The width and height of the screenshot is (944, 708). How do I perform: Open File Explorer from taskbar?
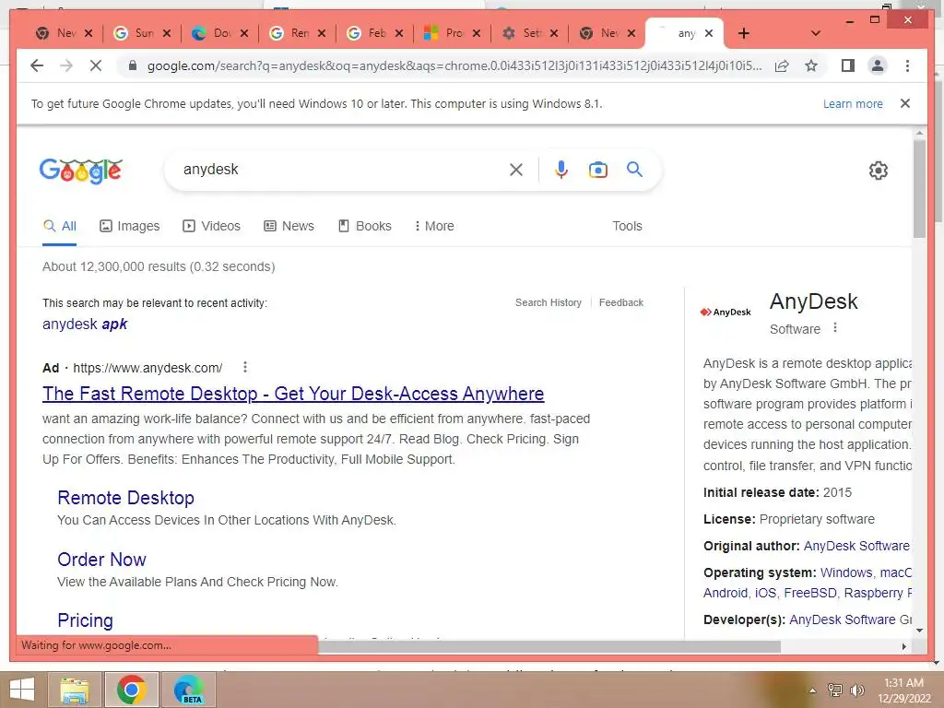pyautogui.click(x=75, y=690)
